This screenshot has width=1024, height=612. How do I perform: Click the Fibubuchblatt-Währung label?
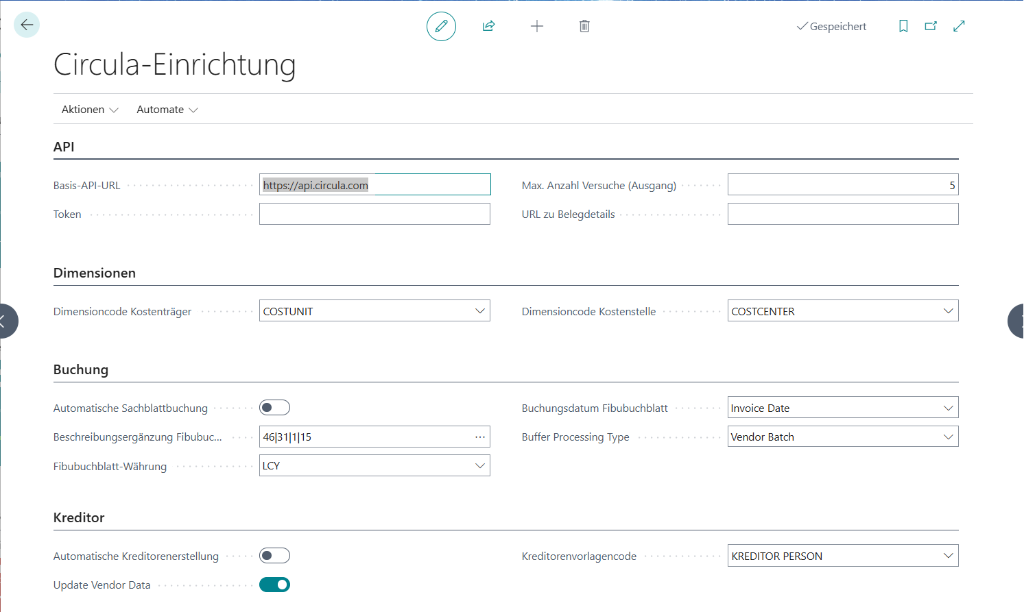(110, 467)
